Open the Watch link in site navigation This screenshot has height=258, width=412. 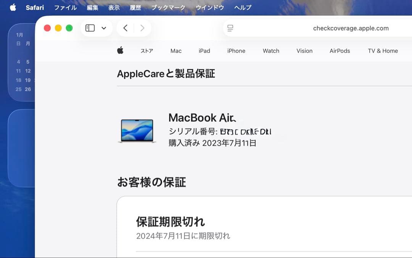tap(271, 51)
